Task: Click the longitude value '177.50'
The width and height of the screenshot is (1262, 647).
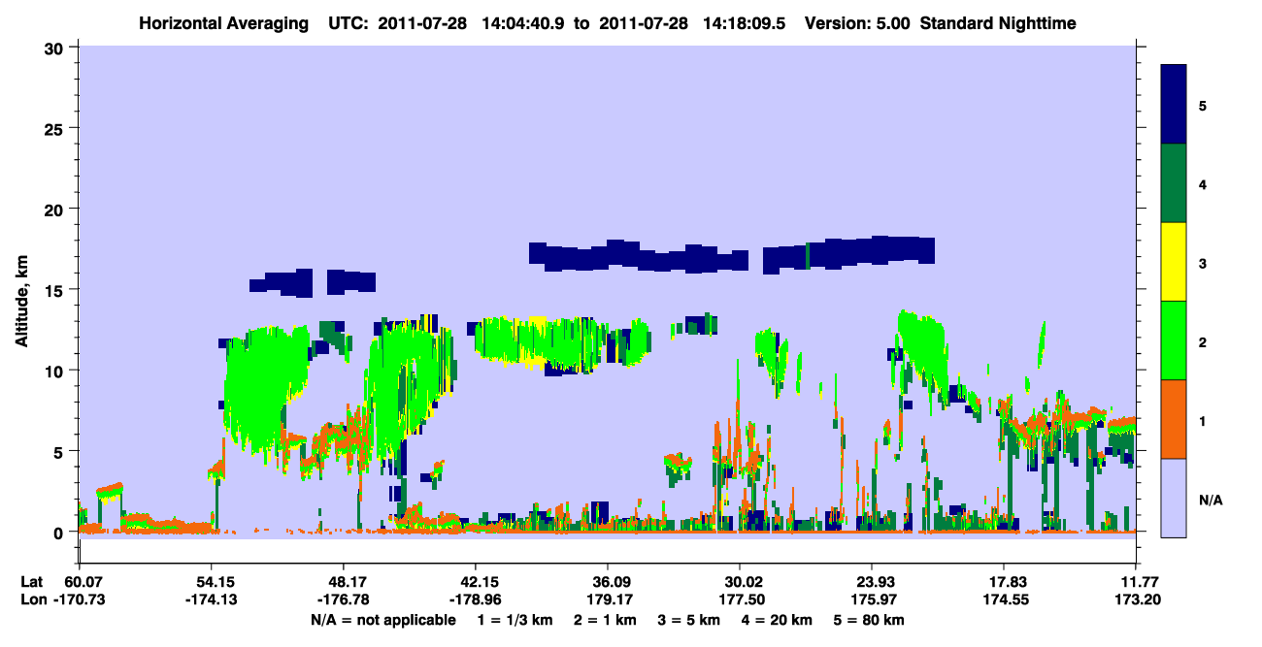Action: tap(743, 600)
